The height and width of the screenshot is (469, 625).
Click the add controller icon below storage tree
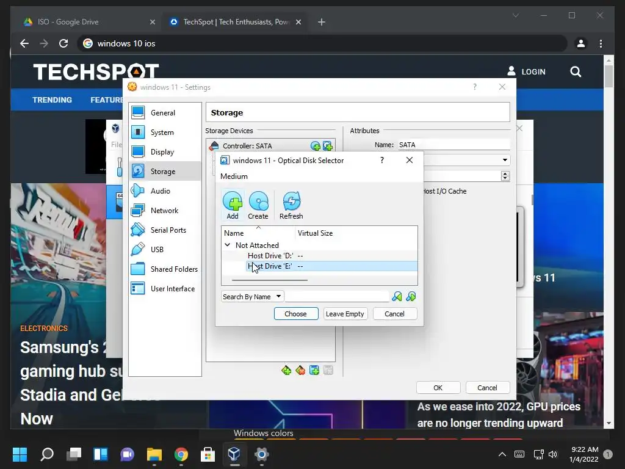point(286,371)
